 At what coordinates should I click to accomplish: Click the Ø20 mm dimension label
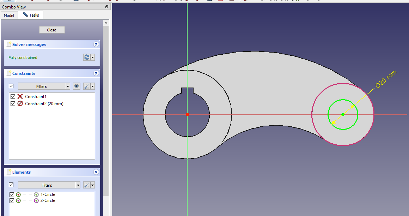[x=386, y=79]
